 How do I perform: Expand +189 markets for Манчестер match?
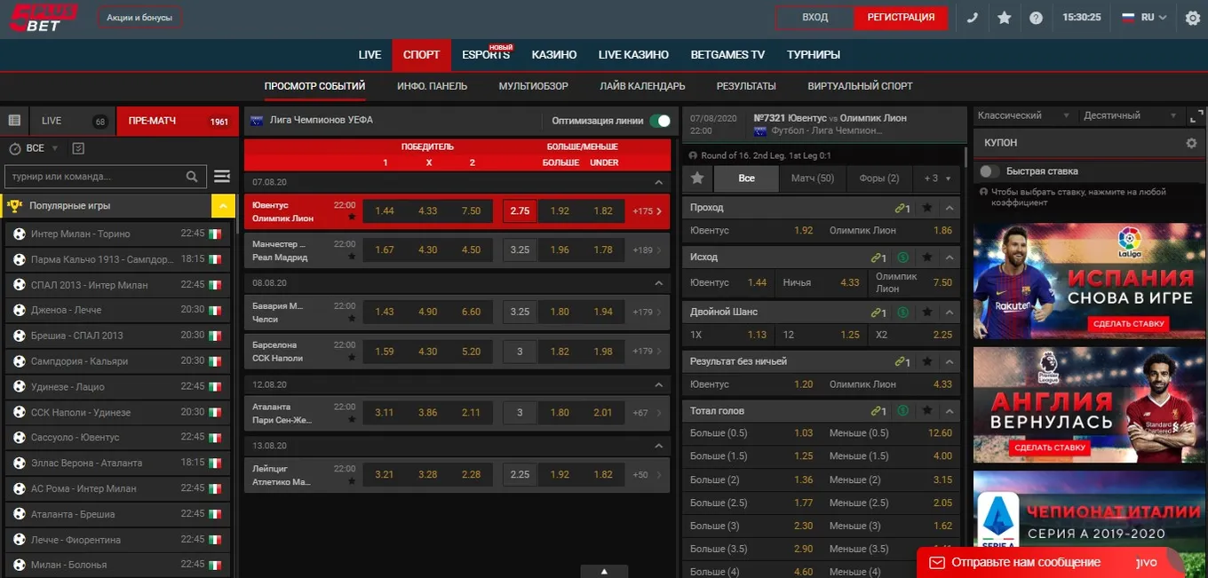pyautogui.click(x=647, y=250)
